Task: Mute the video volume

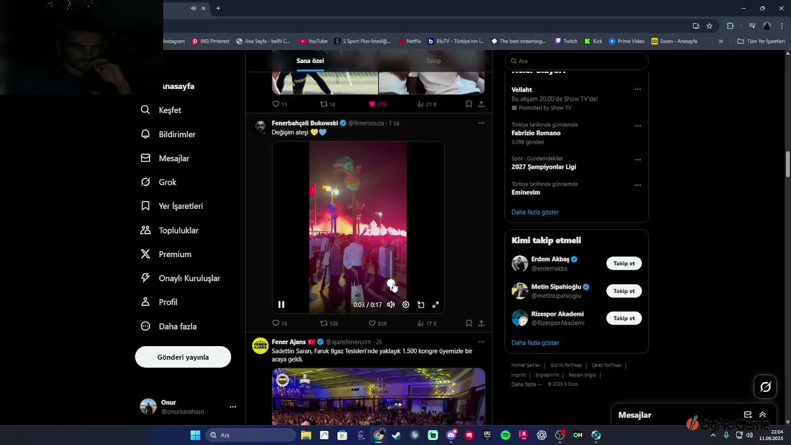Action: pyautogui.click(x=391, y=305)
